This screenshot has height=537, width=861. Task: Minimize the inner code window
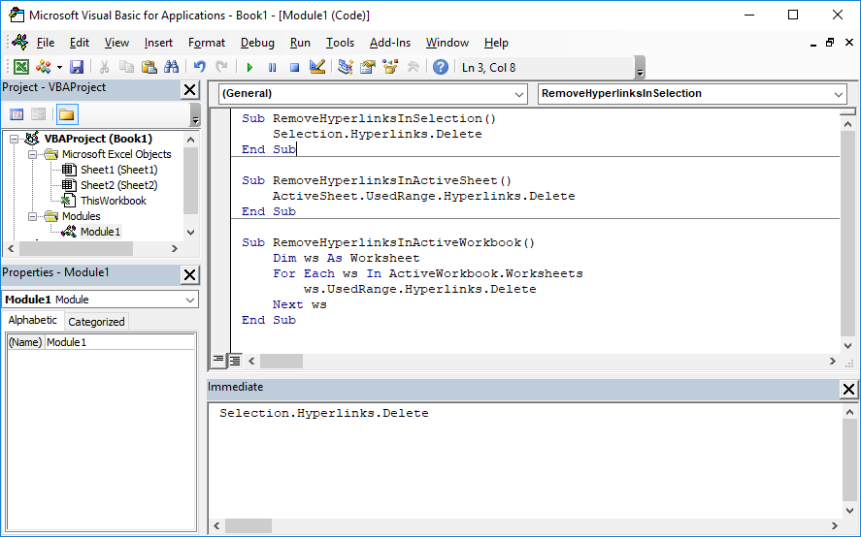[812, 44]
